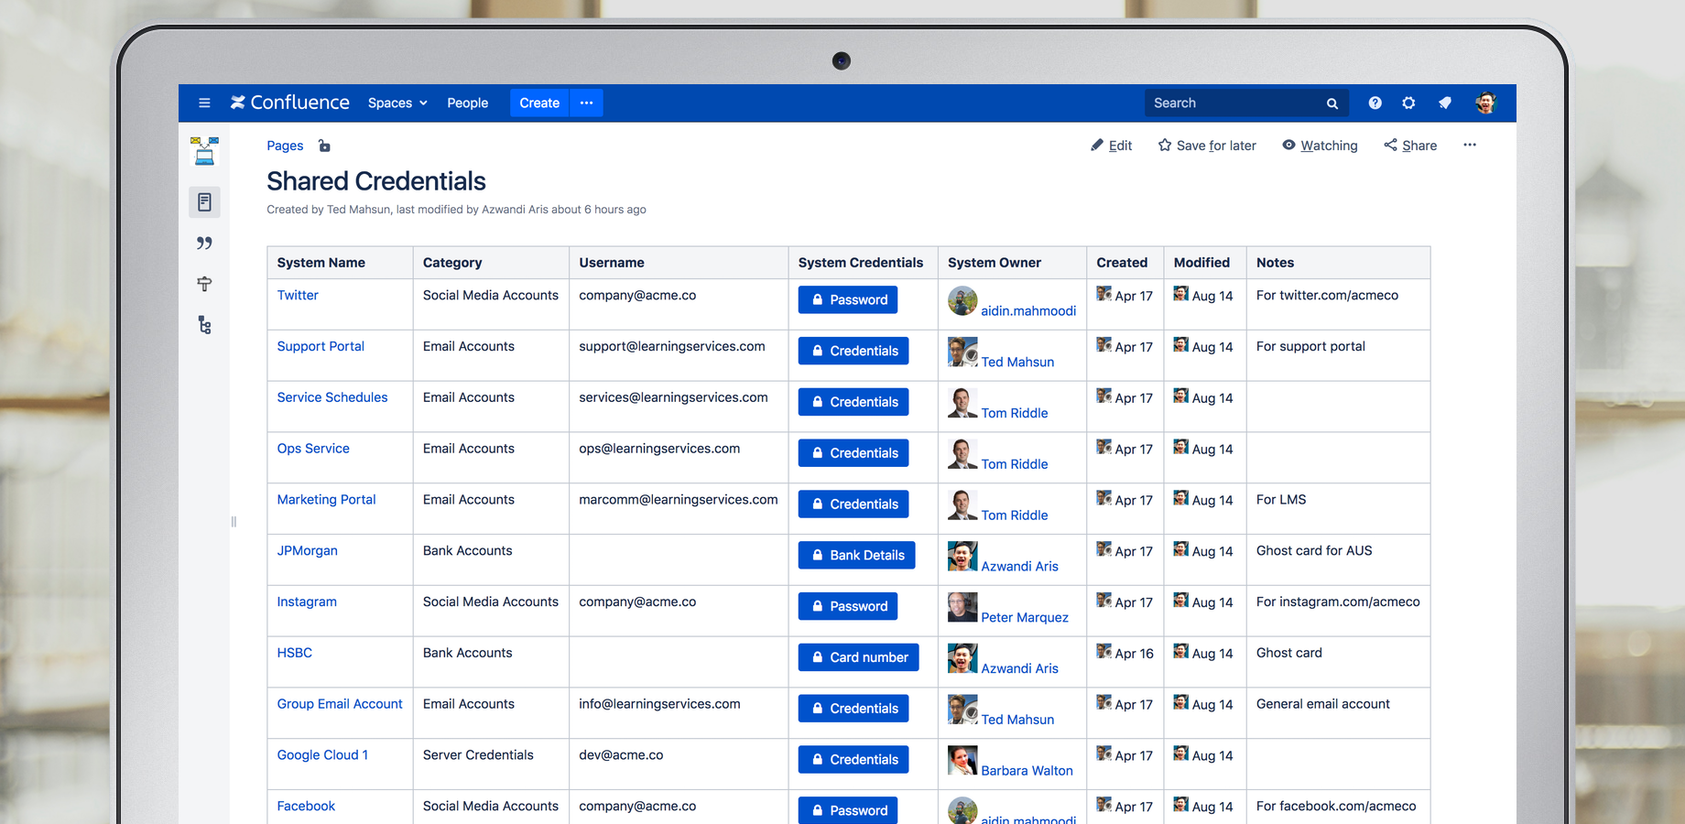Open the page tree icon in sidebar

pos(204,325)
